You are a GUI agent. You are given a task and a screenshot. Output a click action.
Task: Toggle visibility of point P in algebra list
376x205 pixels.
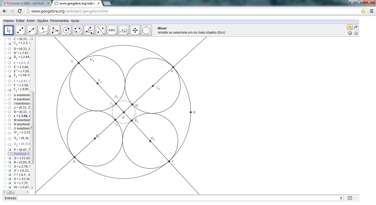pyautogui.click(x=10, y=150)
